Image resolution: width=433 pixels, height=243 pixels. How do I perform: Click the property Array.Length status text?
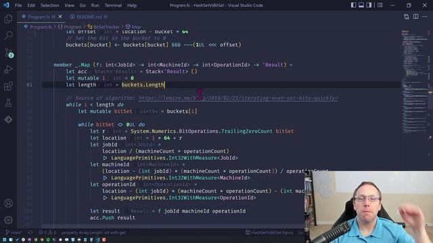pos(93,232)
